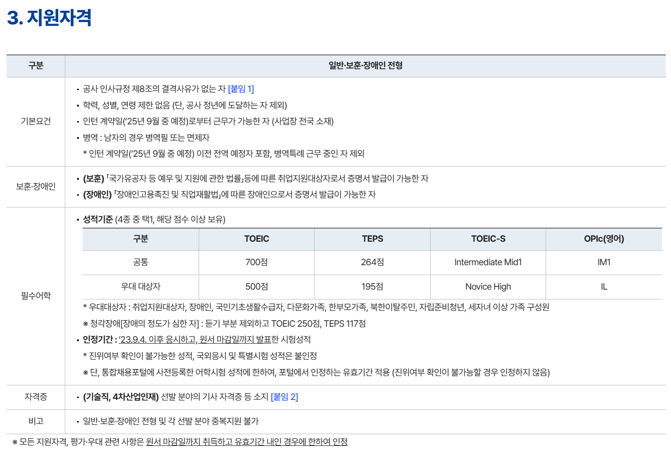
Task: Select the '병역 : 남자의 경우 병역필 또는 면제자' line
Action: pyautogui.click(x=146, y=138)
